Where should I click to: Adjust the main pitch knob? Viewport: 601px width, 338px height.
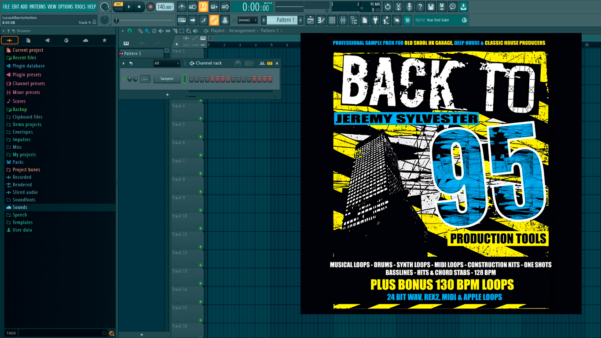104,20
